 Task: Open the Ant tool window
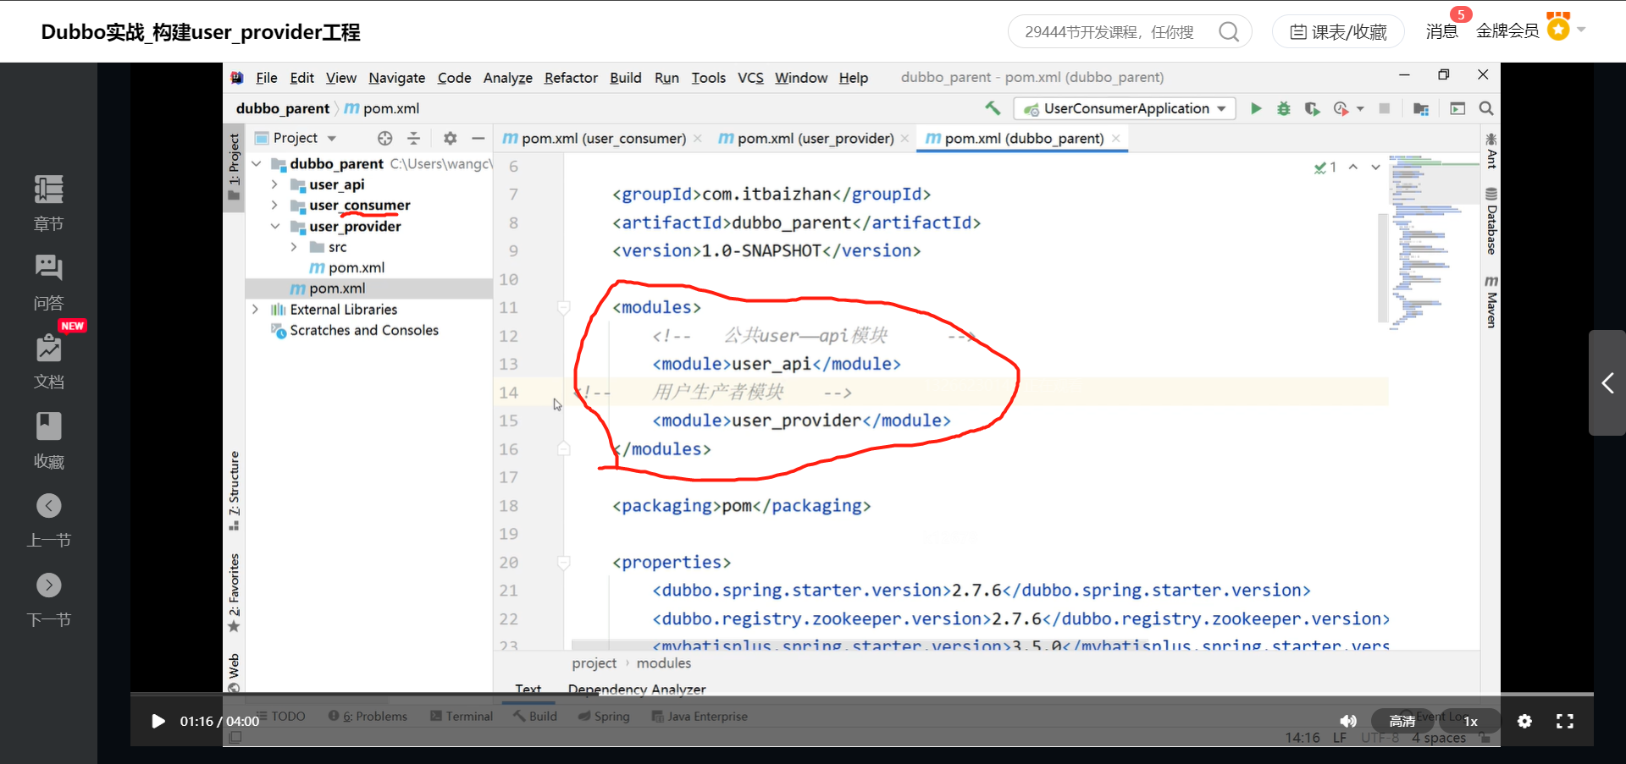[x=1490, y=151]
